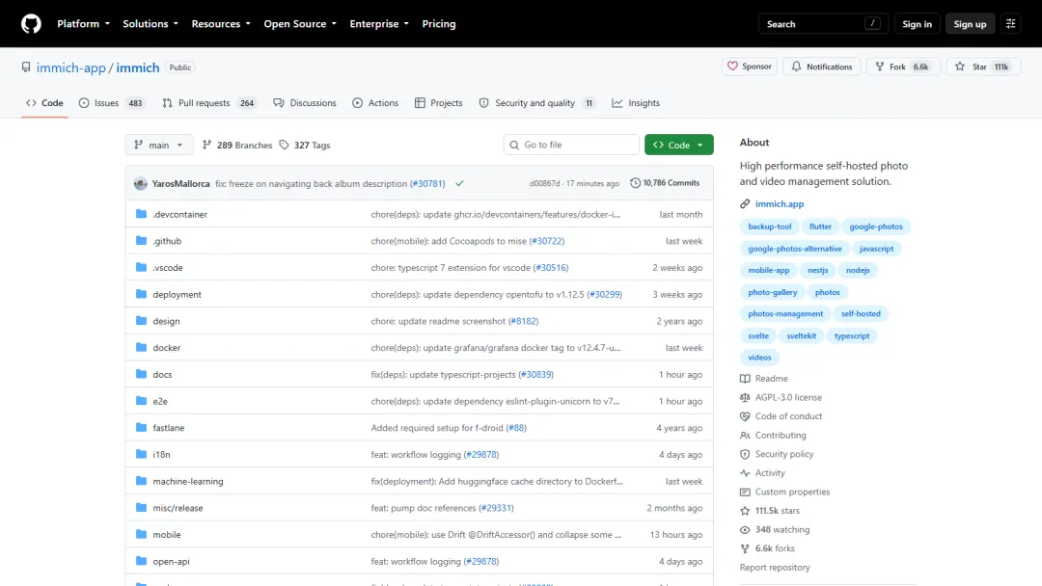Switch to the Insights tab

click(636, 103)
